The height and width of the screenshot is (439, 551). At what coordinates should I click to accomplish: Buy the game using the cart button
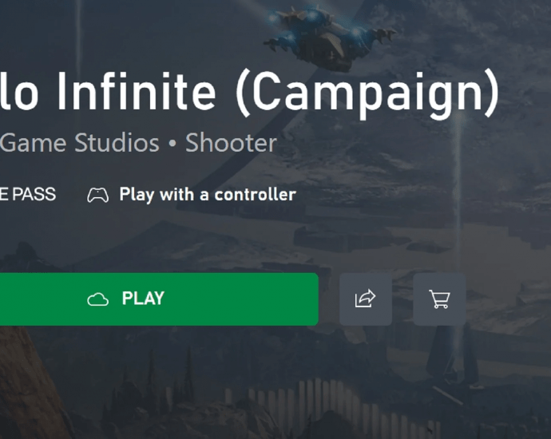pyautogui.click(x=439, y=299)
